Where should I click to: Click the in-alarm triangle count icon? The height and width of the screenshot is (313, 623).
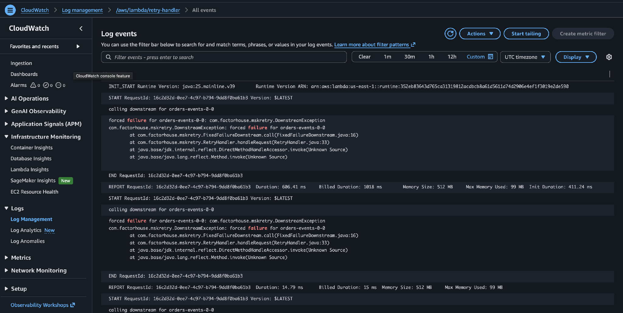pyautogui.click(x=33, y=85)
